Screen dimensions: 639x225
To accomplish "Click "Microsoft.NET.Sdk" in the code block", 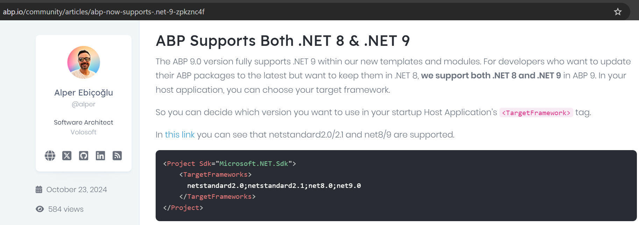I will click(253, 163).
